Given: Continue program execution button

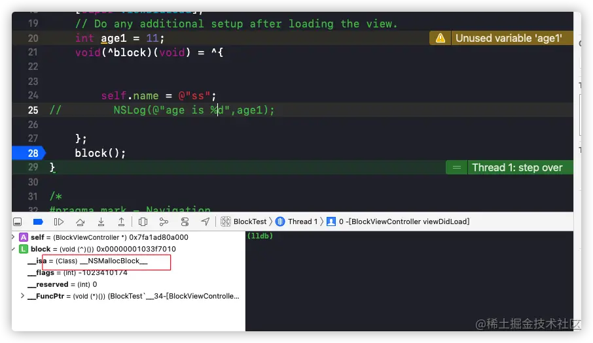Looking at the screenshot, I should [59, 222].
